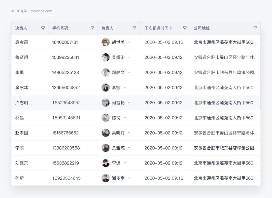Expand the dropdown arrow next to 何雪艳
This screenshot has height=198, width=272.
coord(129,103)
